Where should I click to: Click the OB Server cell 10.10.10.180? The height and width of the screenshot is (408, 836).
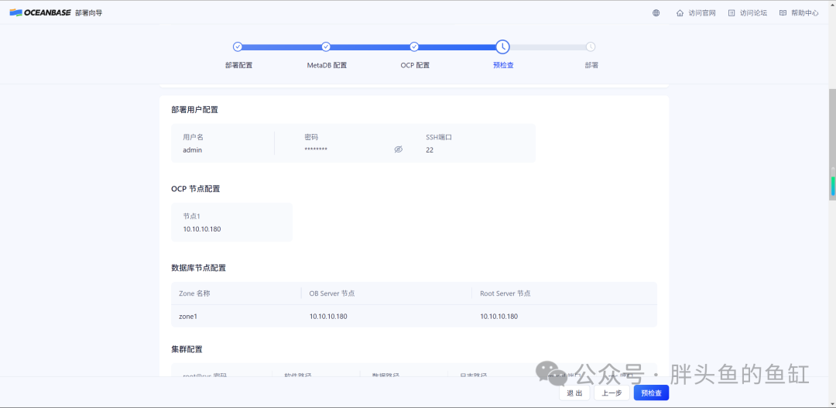tap(328, 317)
